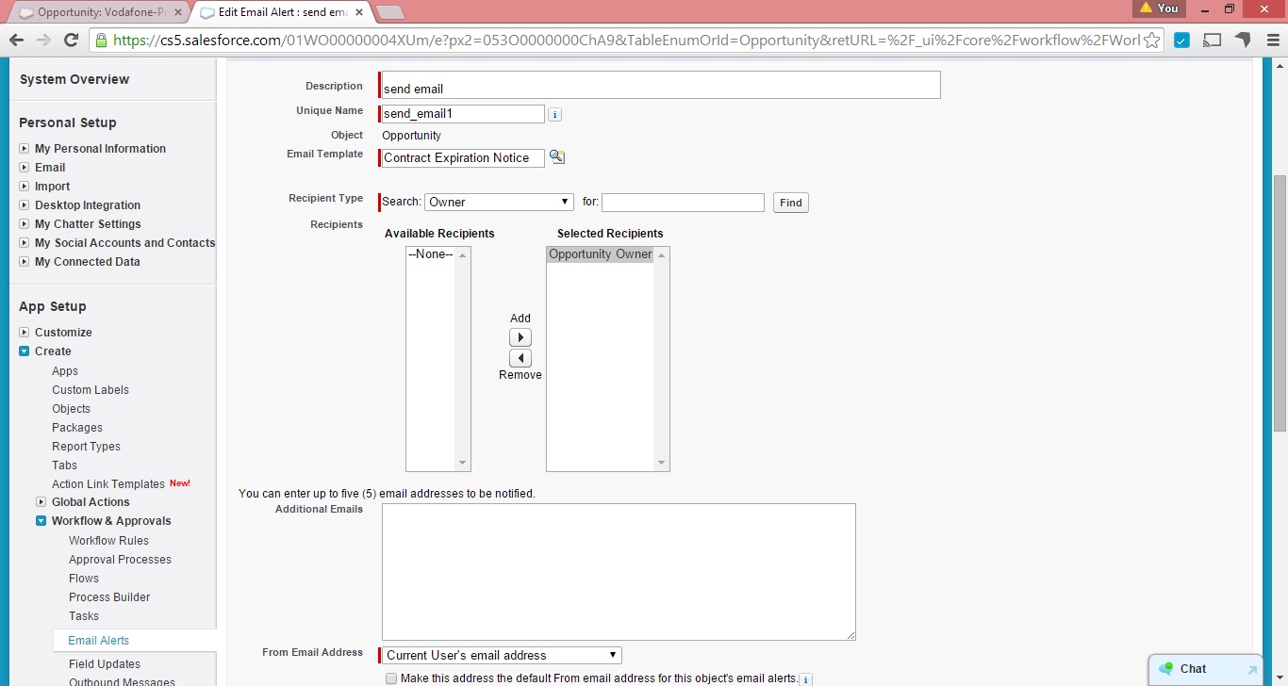Click the Unique Name info icon
Screen dimensions: 1288x686
[555, 115]
